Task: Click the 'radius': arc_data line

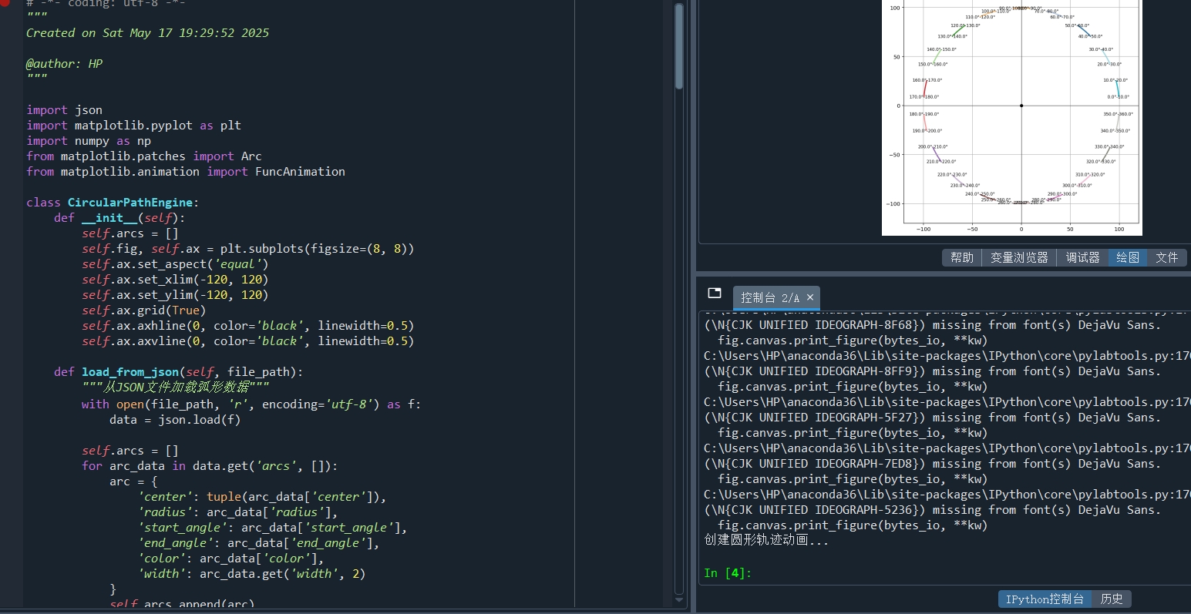Action: coord(237,512)
